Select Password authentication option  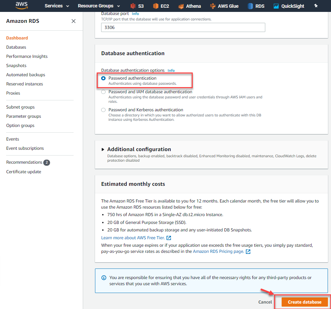103,78
